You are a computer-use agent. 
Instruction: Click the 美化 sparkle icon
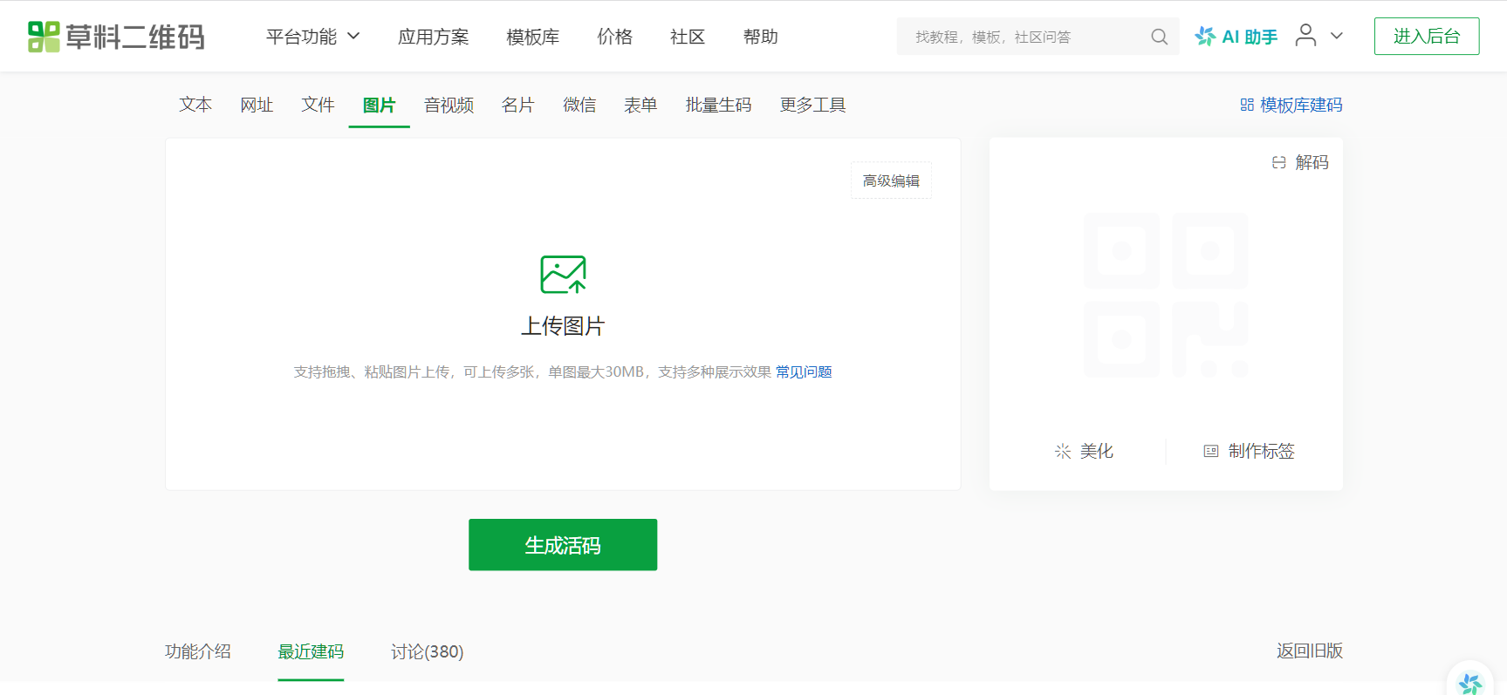coord(1063,451)
